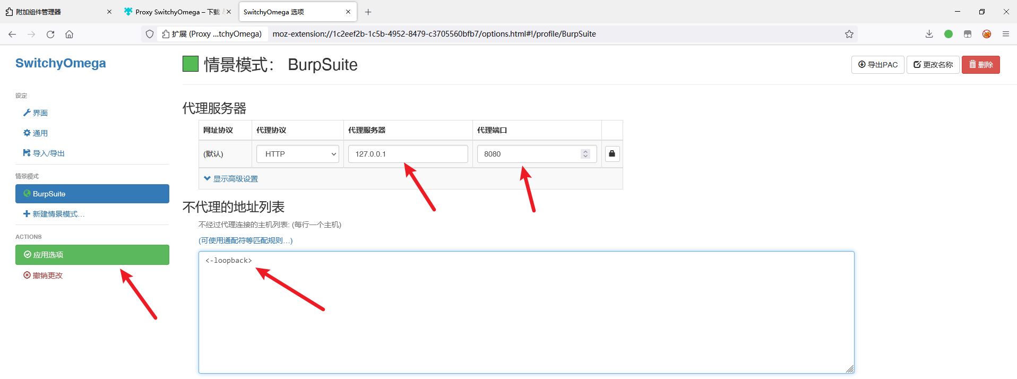Open the browser home page
The height and width of the screenshot is (379, 1017).
69,34
